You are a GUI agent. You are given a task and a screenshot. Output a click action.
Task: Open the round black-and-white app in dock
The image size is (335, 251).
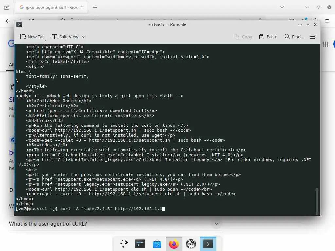click(x=191, y=244)
